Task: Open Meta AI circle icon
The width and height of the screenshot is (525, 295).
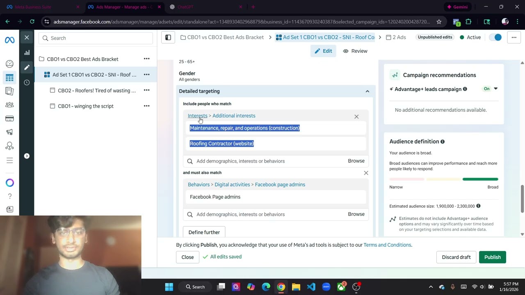Action: [9, 183]
